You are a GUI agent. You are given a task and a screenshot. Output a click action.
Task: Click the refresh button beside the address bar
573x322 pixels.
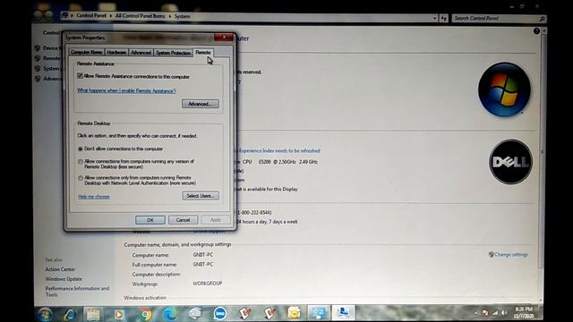click(444, 18)
